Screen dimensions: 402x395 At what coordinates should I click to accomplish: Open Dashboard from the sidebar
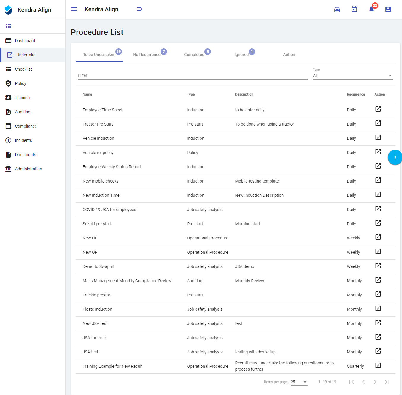(33, 41)
